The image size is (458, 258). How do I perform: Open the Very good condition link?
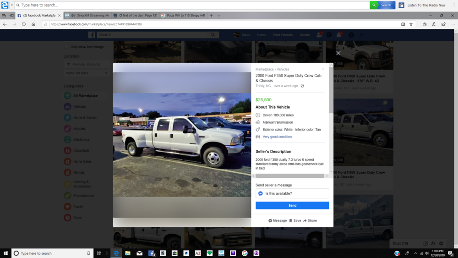pos(277,137)
